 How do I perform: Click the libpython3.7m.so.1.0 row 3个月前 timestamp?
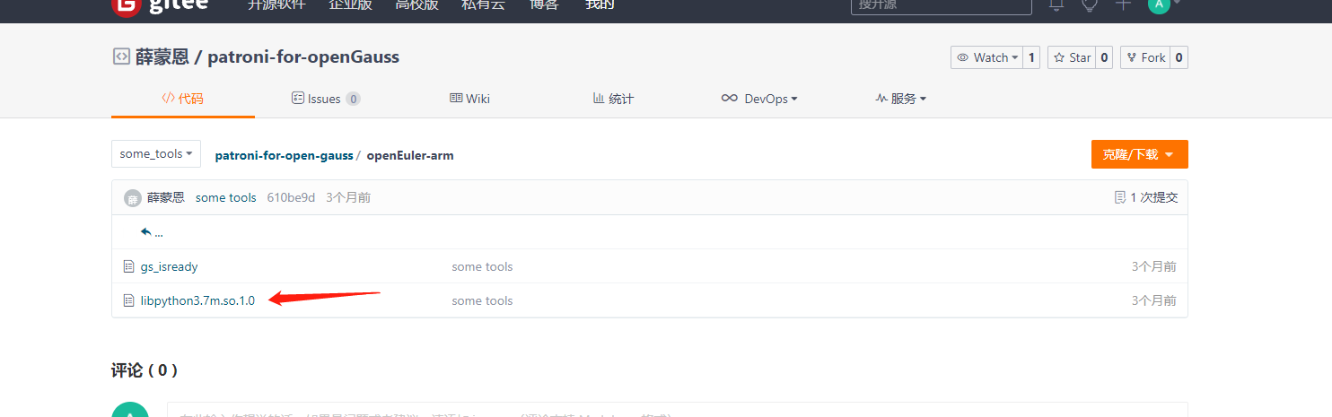[x=1154, y=300]
